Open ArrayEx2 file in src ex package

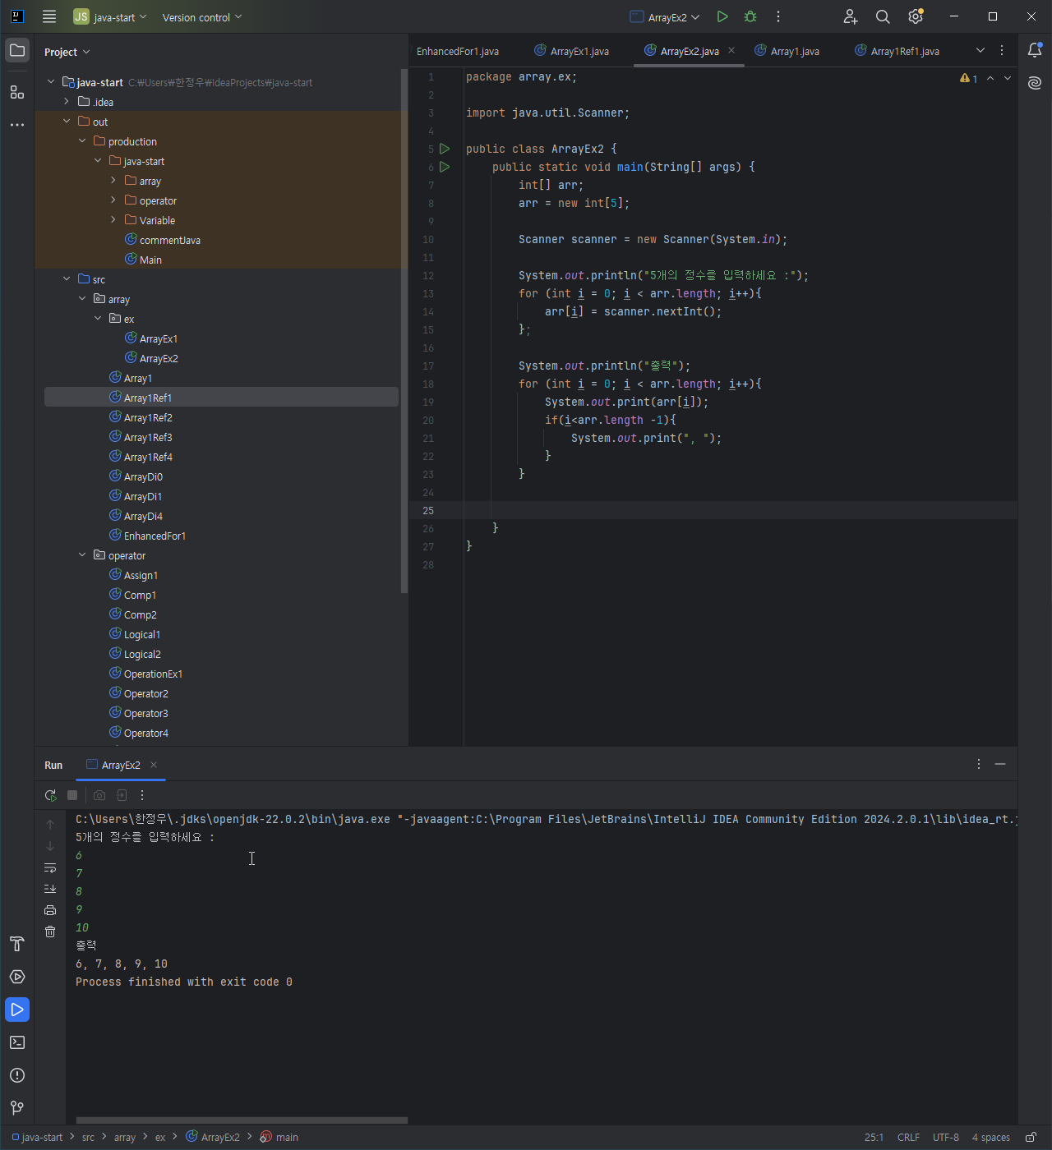pyautogui.click(x=159, y=358)
